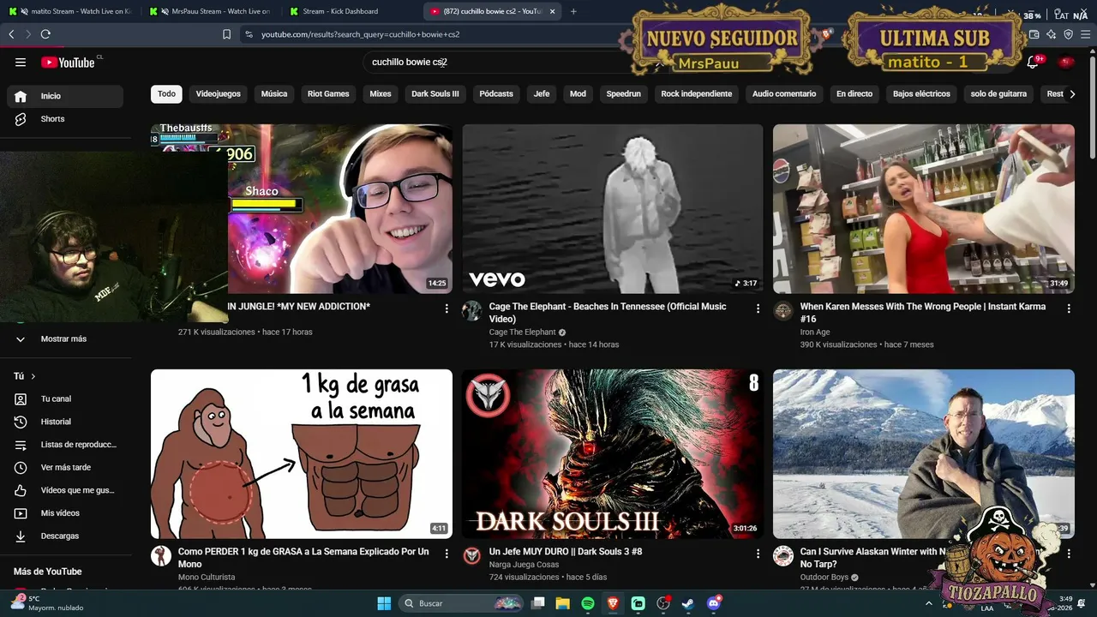Expand sidebar with Mostrar más

tap(62, 338)
